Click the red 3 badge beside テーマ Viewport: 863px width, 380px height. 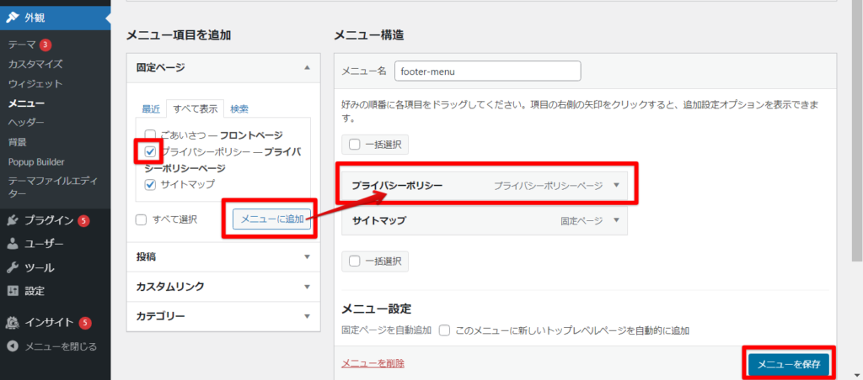[x=46, y=45]
